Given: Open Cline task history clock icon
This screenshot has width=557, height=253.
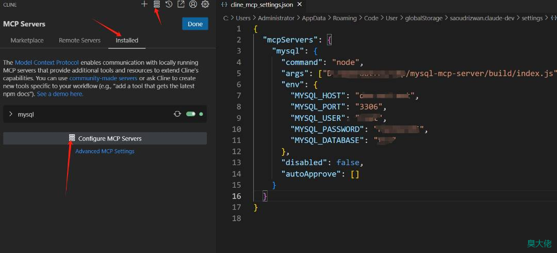Looking at the screenshot, I should (x=169, y=4).
